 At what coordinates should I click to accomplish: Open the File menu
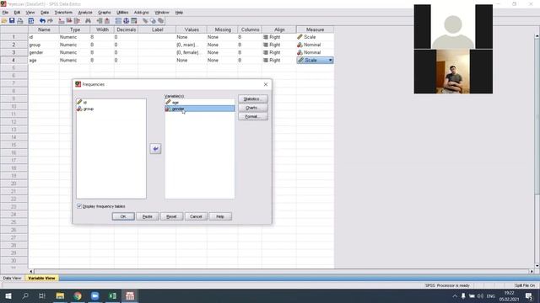[5, 13]
